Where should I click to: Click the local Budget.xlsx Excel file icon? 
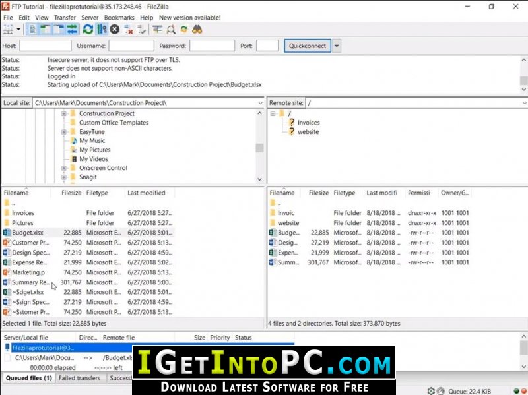(7, 233)
